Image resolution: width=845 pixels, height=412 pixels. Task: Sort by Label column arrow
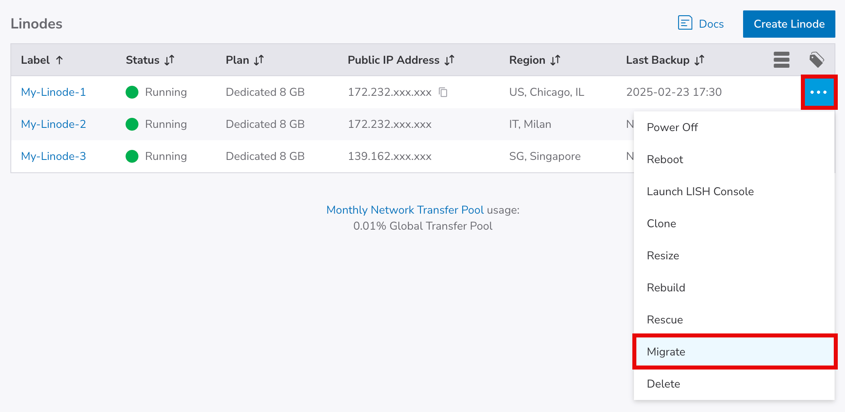click(59, 60)
